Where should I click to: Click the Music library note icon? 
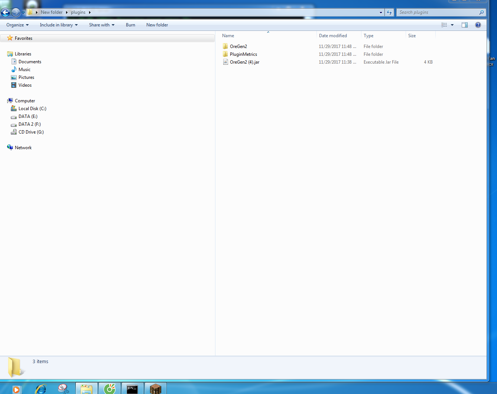(x=14, y=70)
